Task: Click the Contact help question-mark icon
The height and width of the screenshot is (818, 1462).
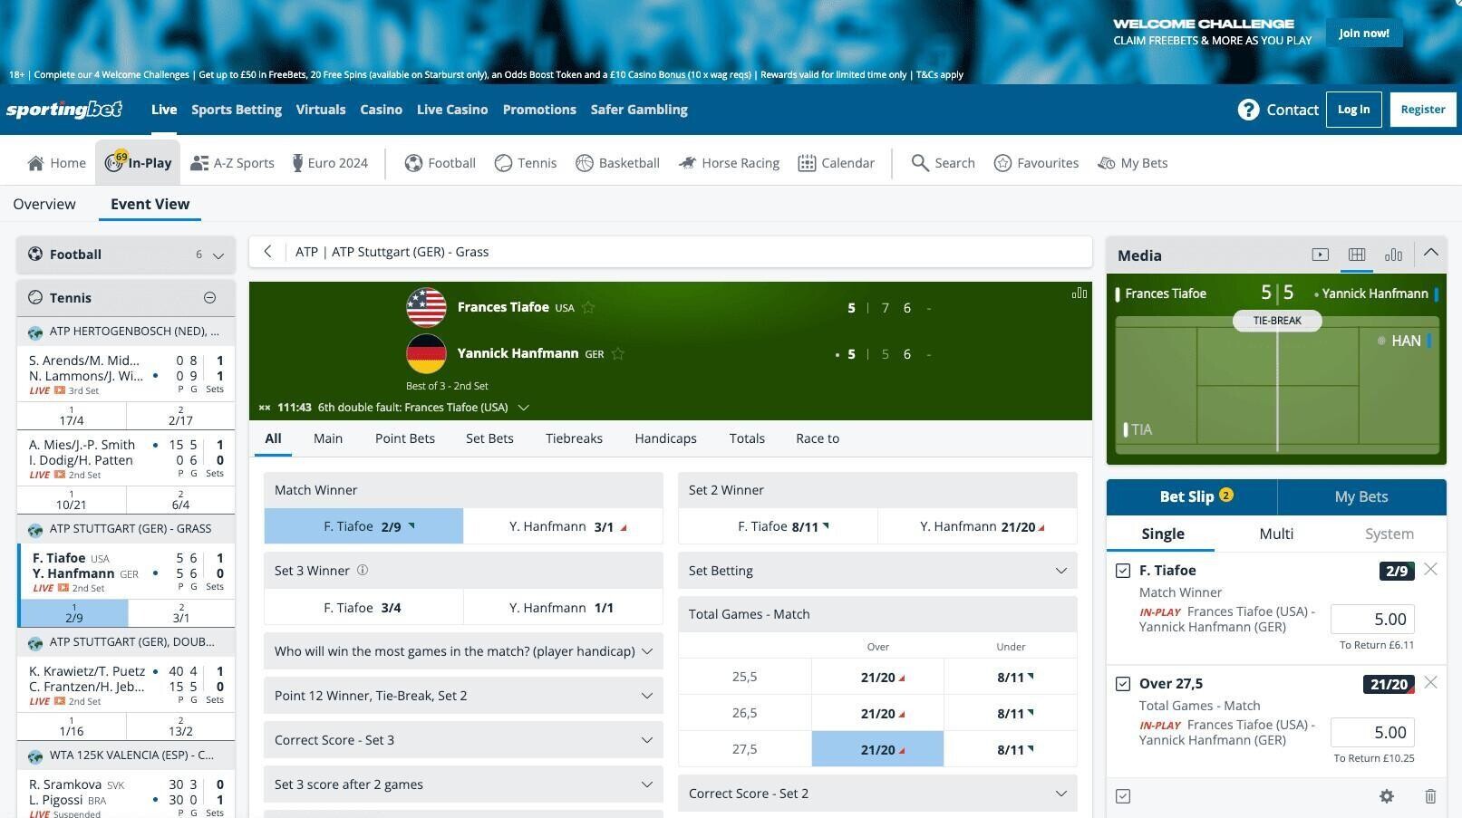Action: pos(1248,110)
